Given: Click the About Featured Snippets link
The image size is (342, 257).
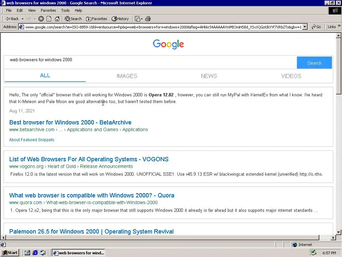Looking at the screenshot, I should tap(32, 140).
